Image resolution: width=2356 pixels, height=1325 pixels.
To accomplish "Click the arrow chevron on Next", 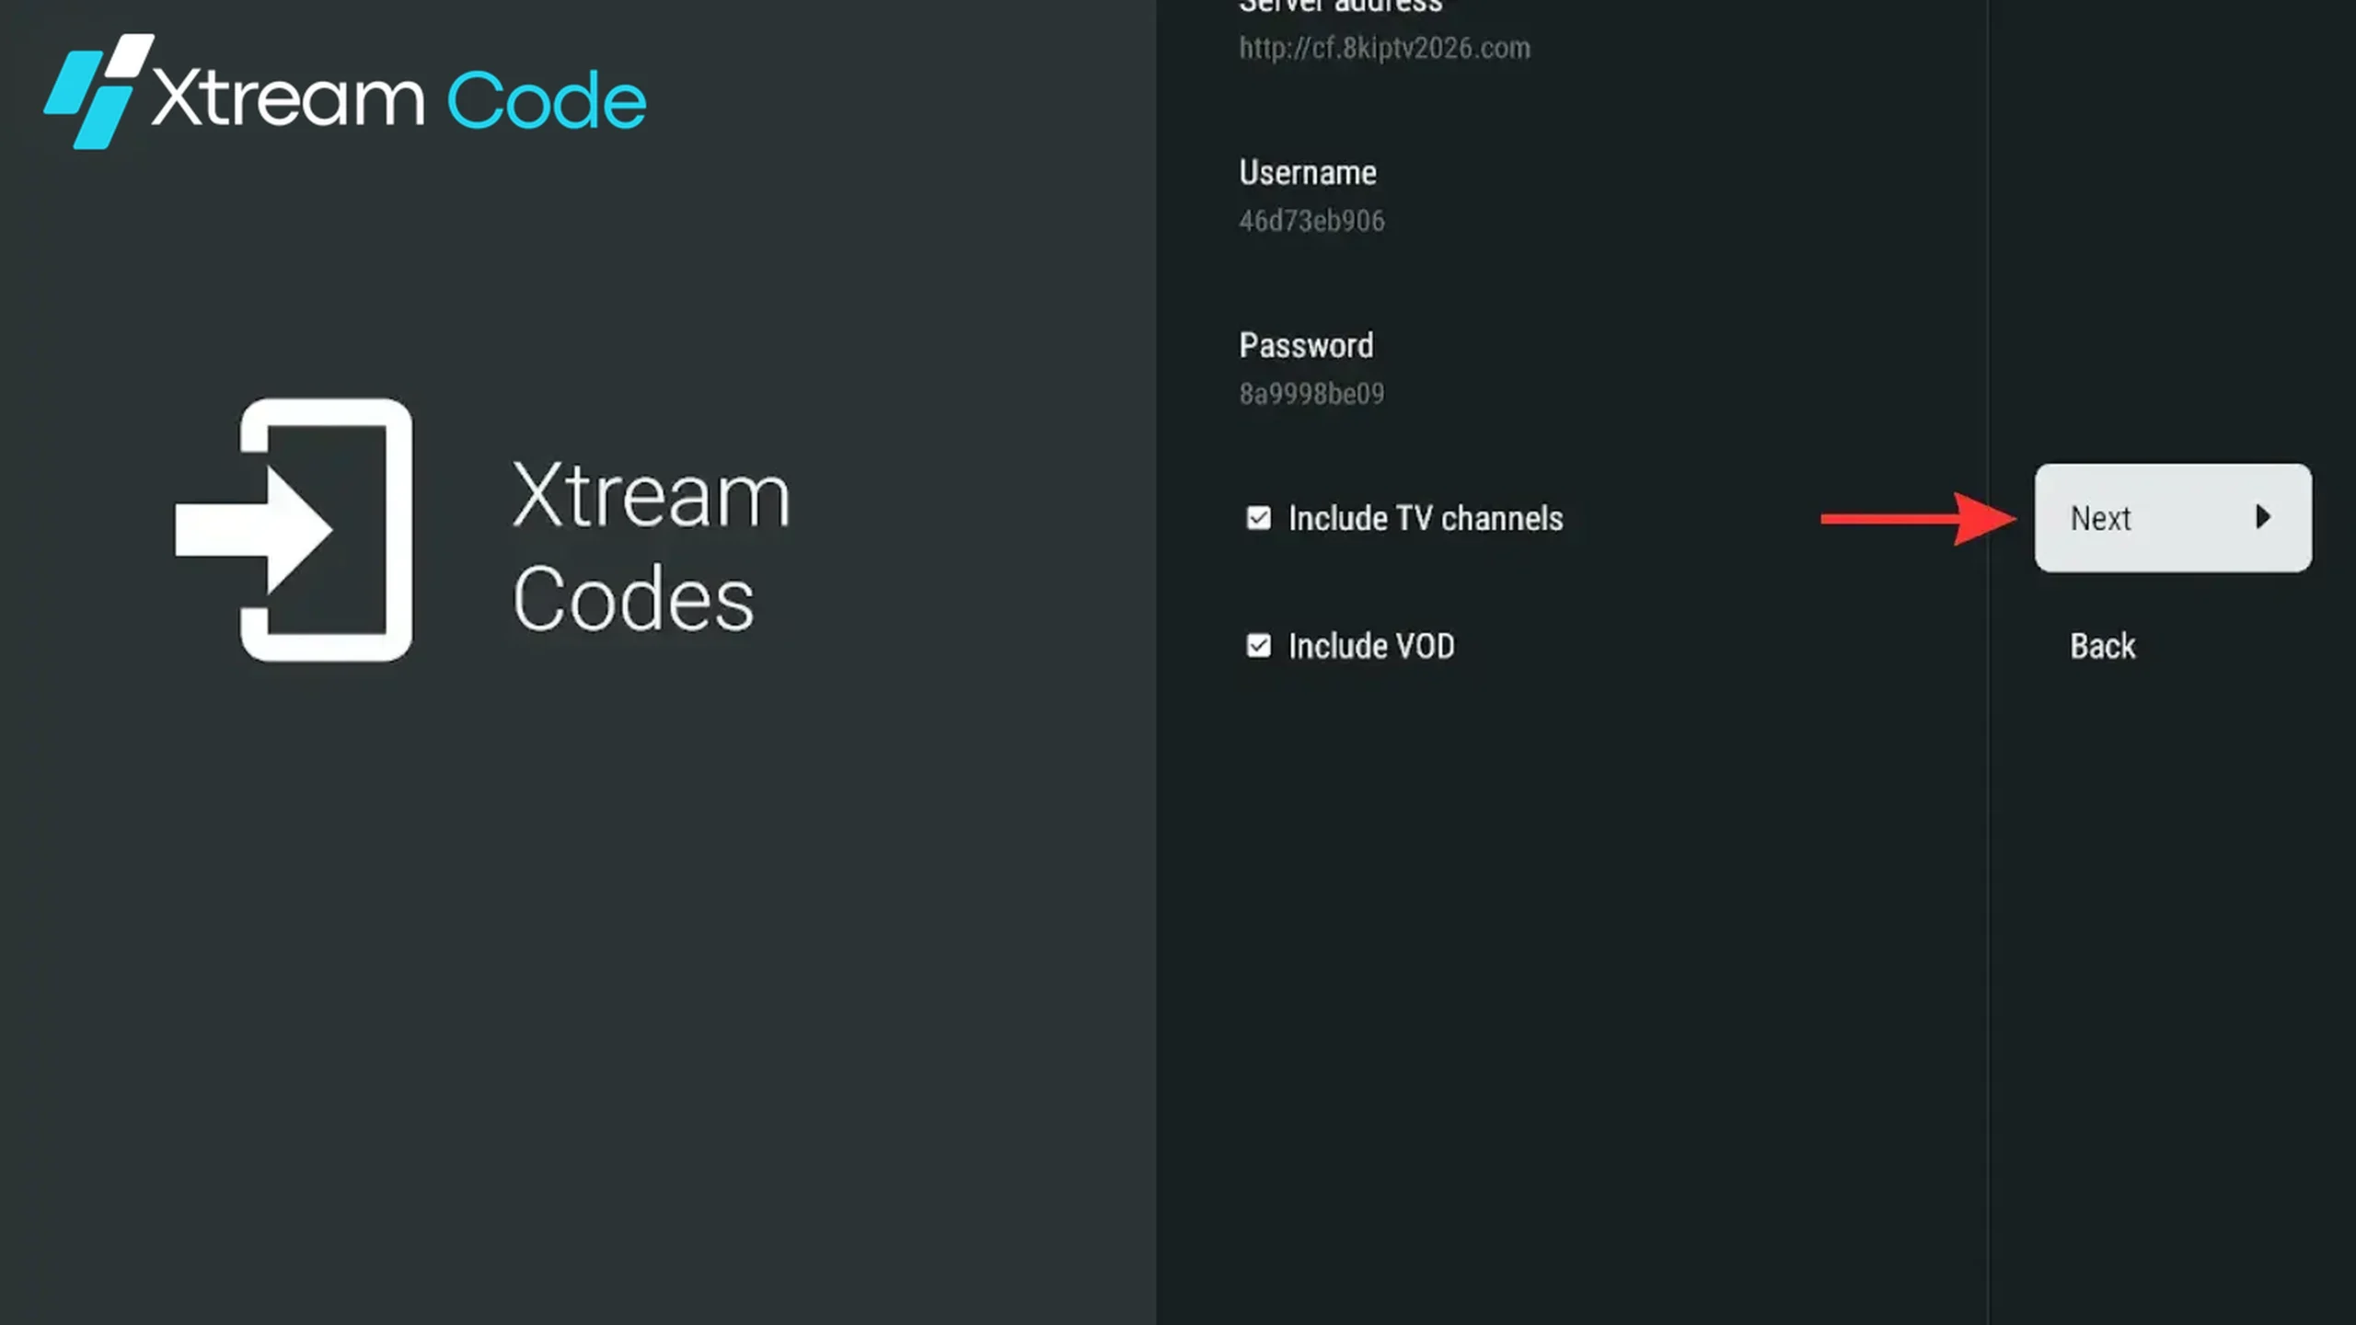I will 2263,517.
